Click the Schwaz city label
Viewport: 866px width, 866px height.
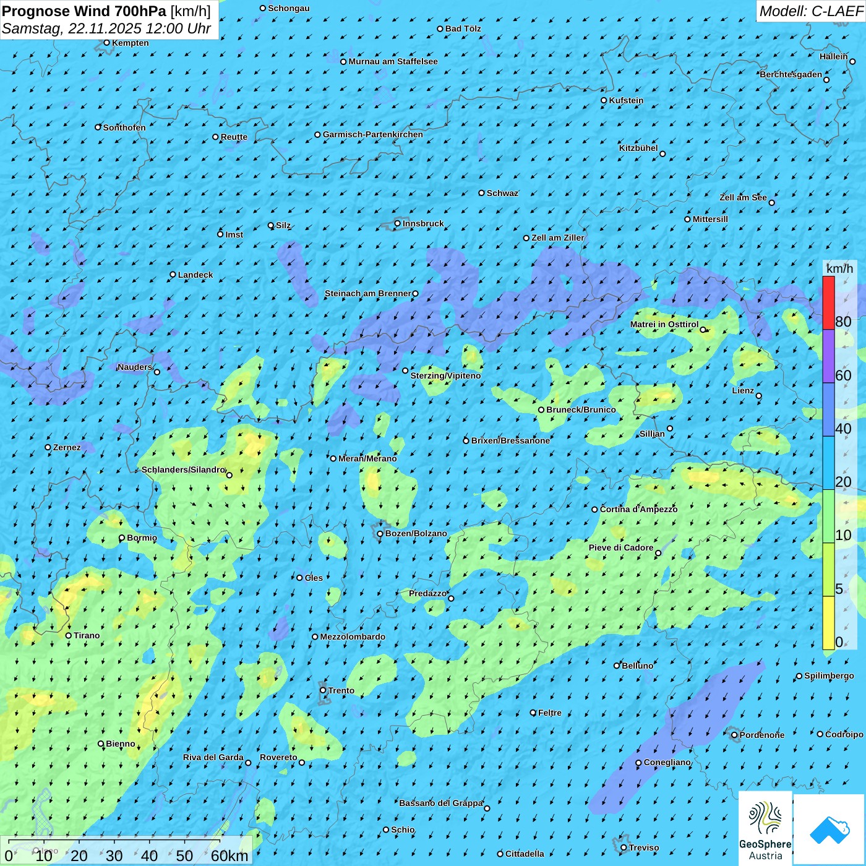pyautogui.click(x=502, y=193)
